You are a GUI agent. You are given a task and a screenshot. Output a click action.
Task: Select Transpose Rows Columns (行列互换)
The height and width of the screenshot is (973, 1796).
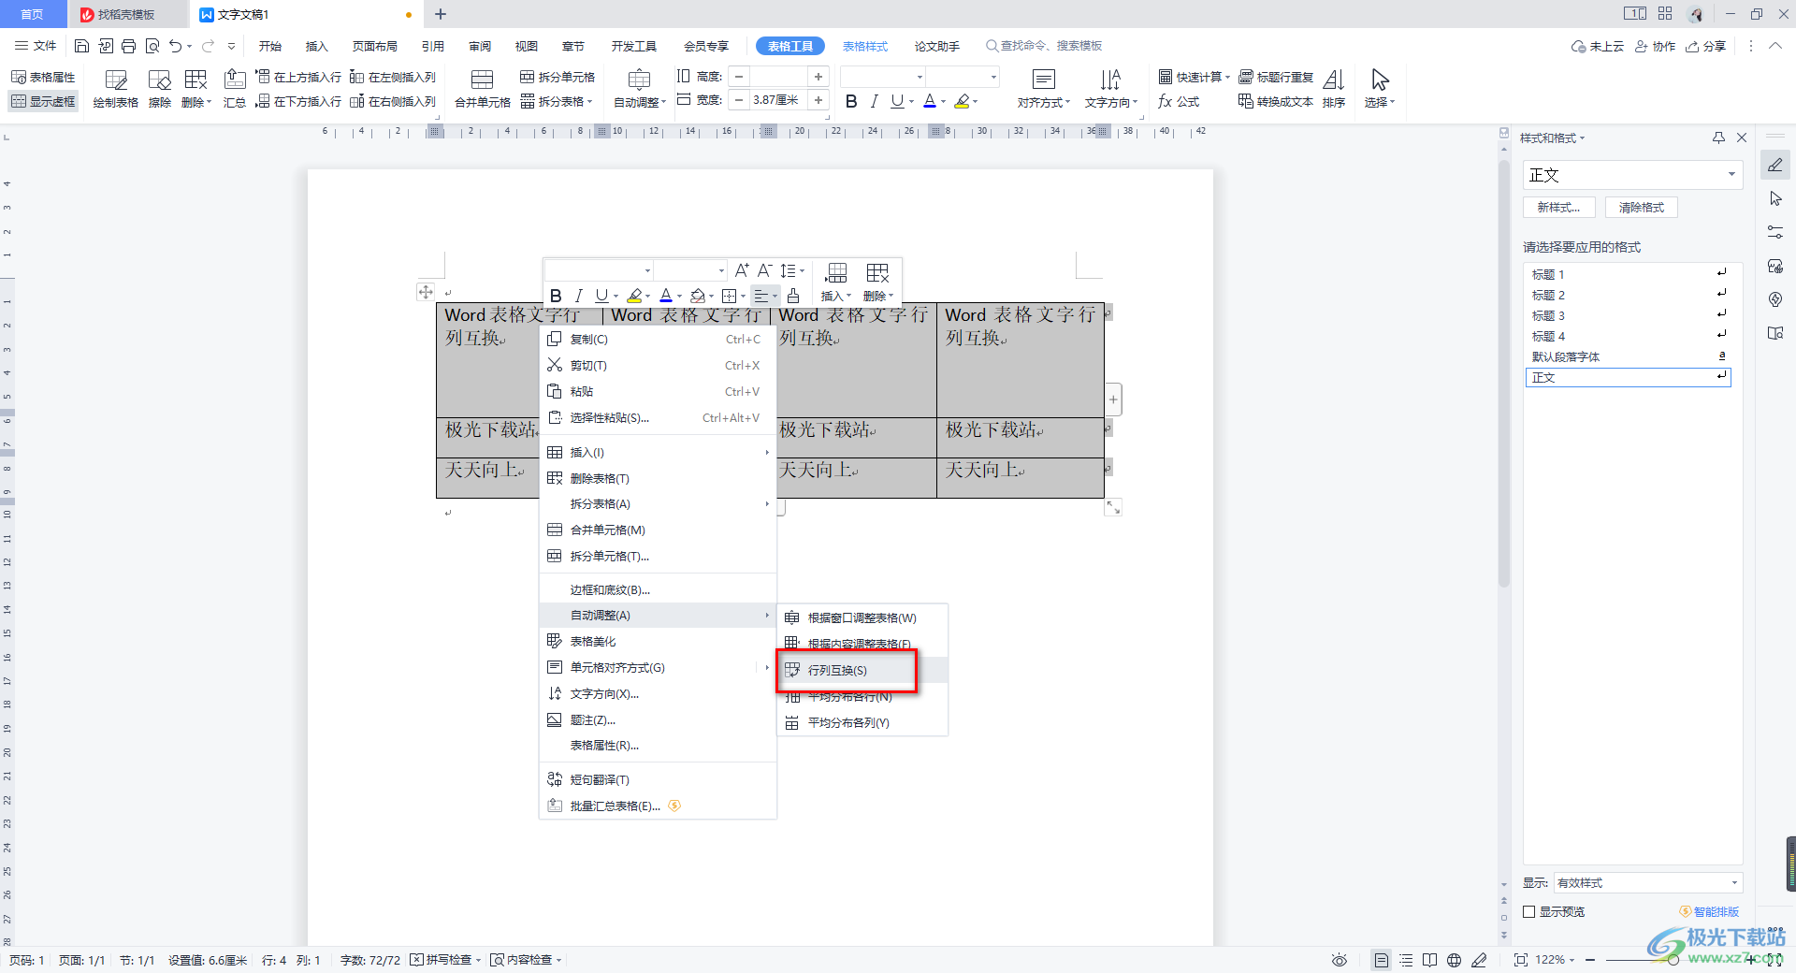pyautogui.click(x=862, y=670)
